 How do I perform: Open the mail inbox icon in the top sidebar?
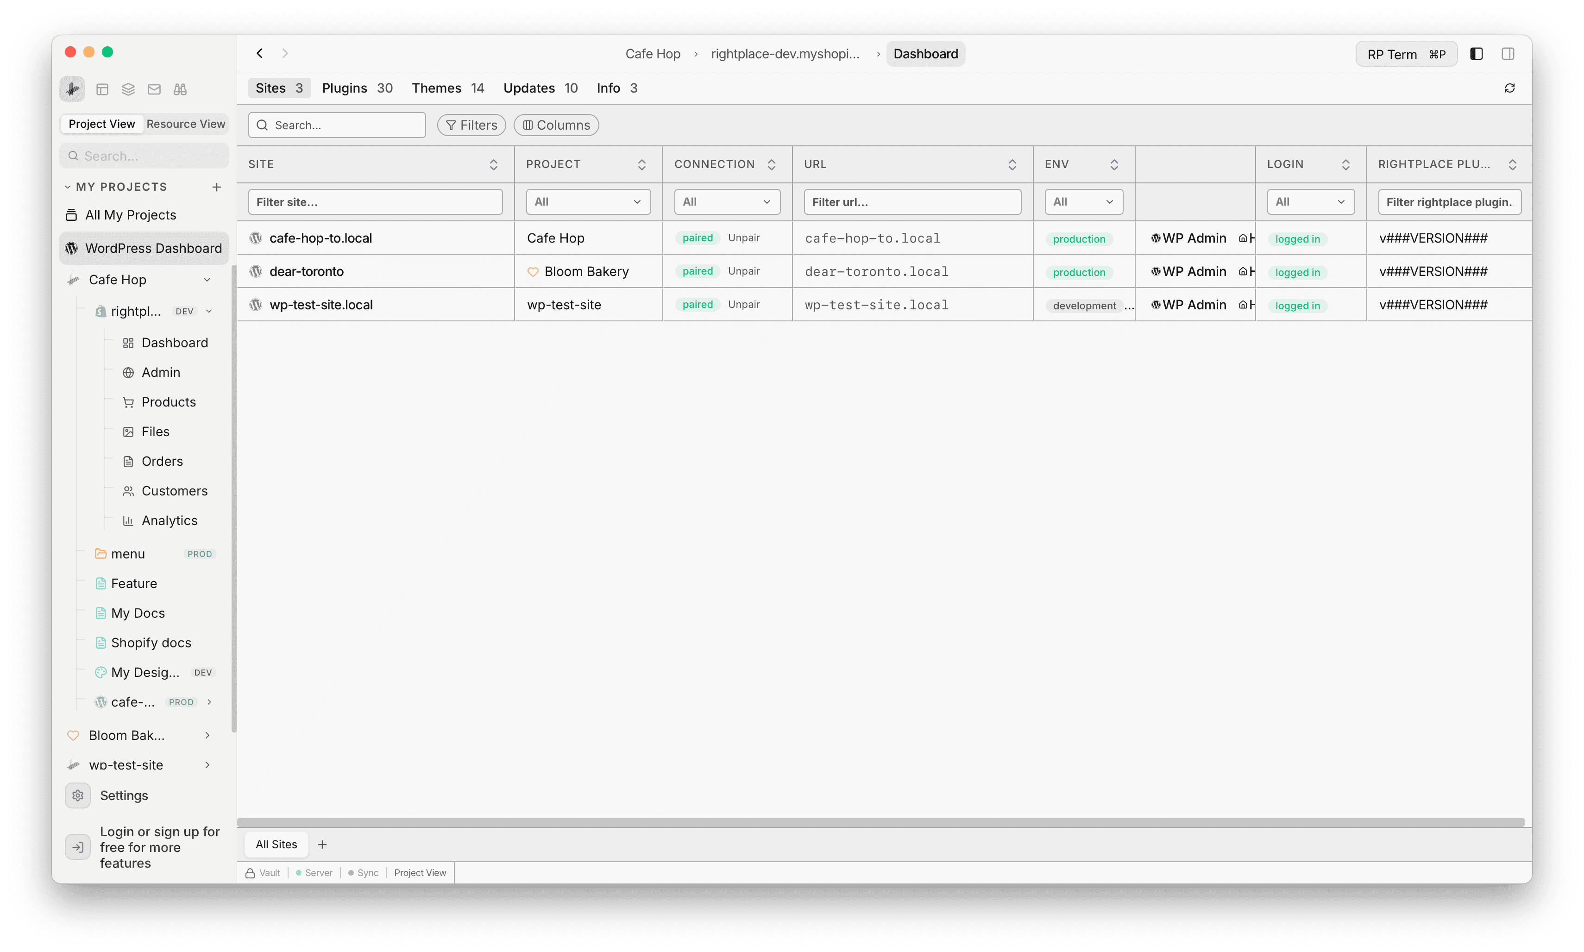[x=154, y=89]
